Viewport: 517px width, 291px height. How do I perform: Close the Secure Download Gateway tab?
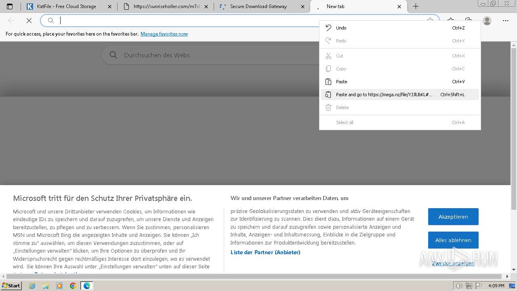coord(303,6)
